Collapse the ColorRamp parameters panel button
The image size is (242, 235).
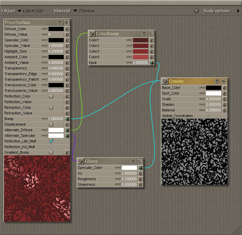click(x=144, y=34)
